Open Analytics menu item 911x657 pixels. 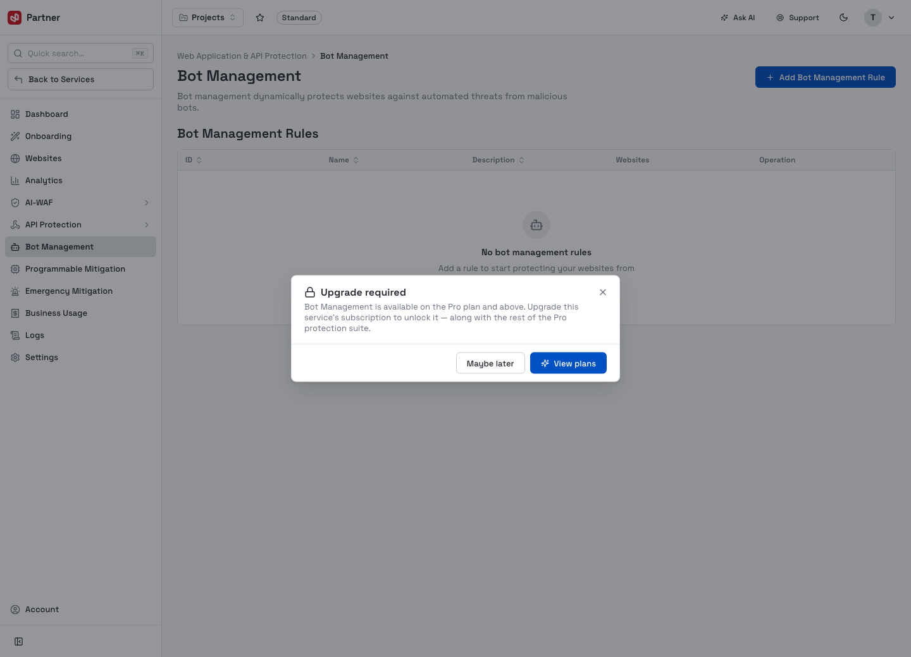(80, 181)
